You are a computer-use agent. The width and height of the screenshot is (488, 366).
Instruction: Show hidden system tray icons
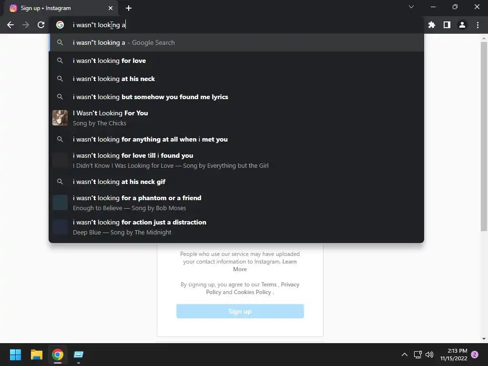(x=404, y=355)
